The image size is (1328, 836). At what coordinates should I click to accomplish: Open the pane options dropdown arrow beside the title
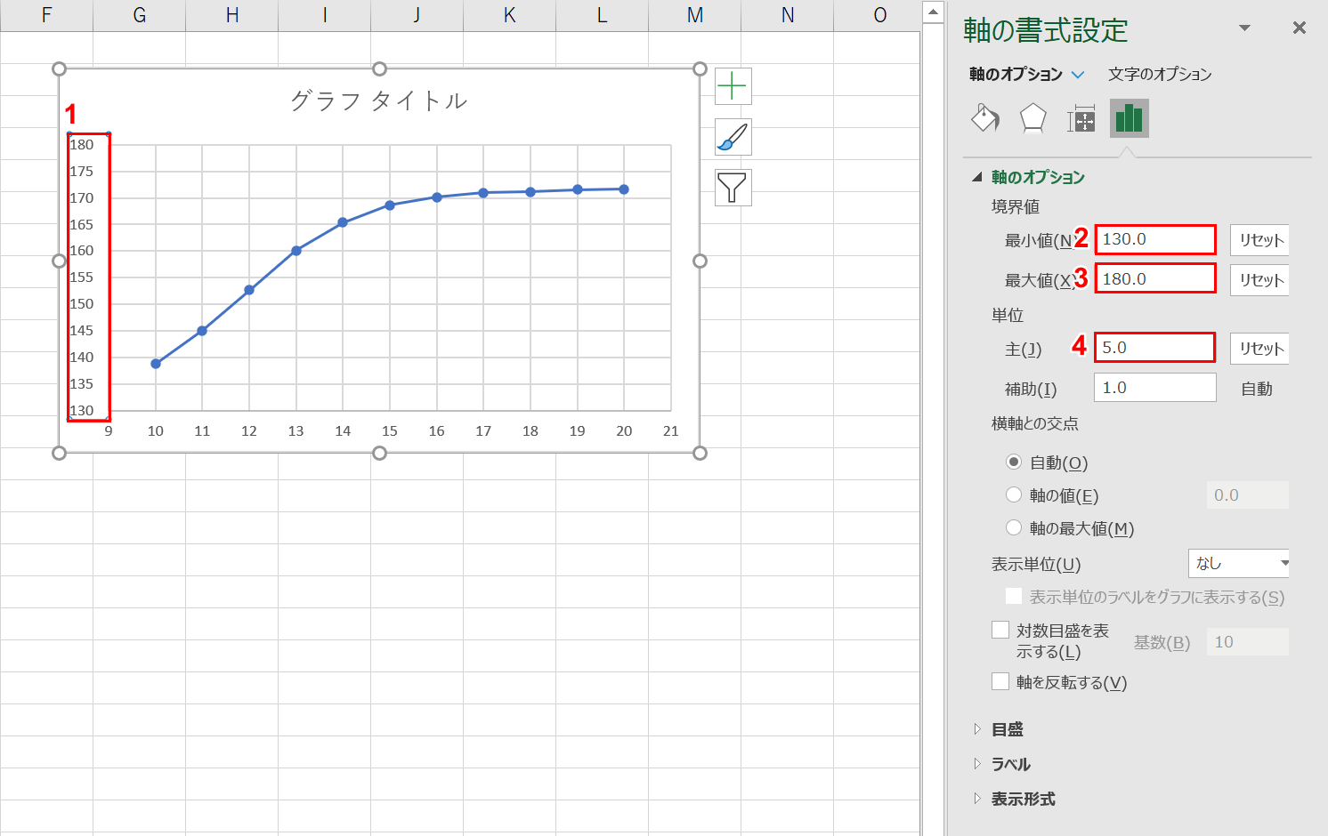pos(1245,28)
